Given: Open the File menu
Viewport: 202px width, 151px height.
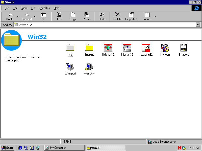Looking at the screenshot, I should [x=7, y=8].
